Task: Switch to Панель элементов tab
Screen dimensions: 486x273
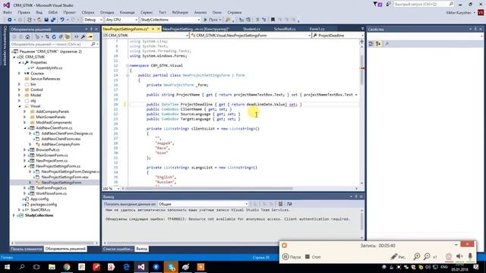Action: tap(27, 249)
